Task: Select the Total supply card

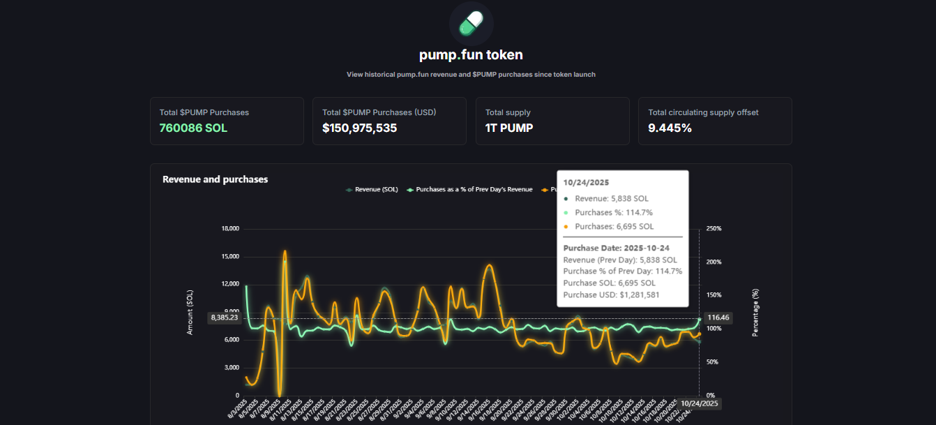Action: pyautogui.click(x=552, y=121)
